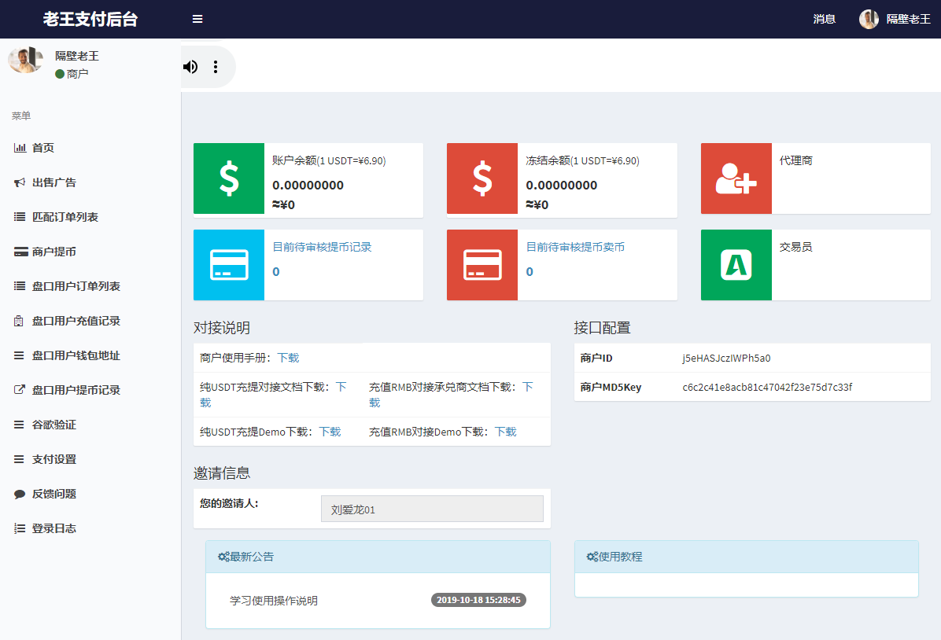Click the red pending coin-sale card icon
941x640 pixels.
pos(482,265)
